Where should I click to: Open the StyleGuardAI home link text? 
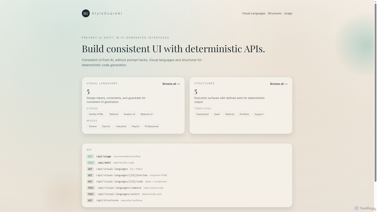point(107,14)
